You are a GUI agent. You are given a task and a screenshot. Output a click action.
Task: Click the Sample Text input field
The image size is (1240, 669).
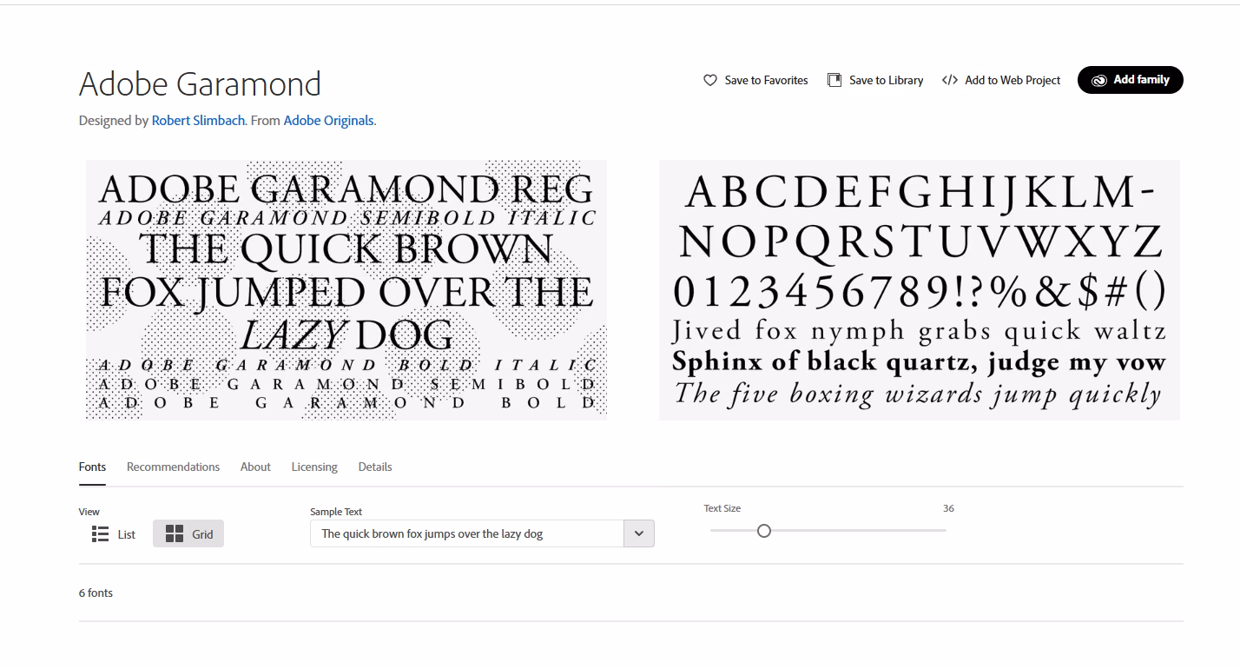click(x=467, y=533)
